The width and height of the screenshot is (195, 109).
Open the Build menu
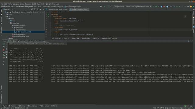(x=34, y=4)
